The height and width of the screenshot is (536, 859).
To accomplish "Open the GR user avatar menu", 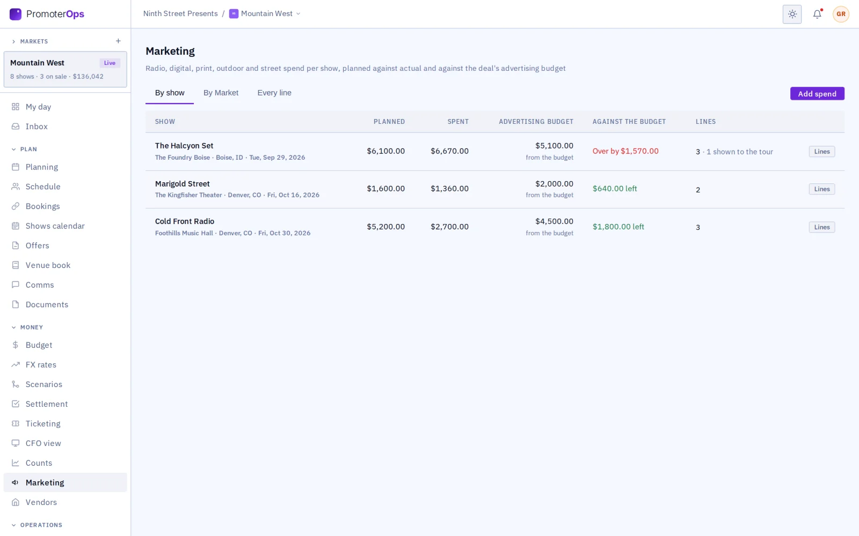I will pyautogui.click(x=841, y=14).
